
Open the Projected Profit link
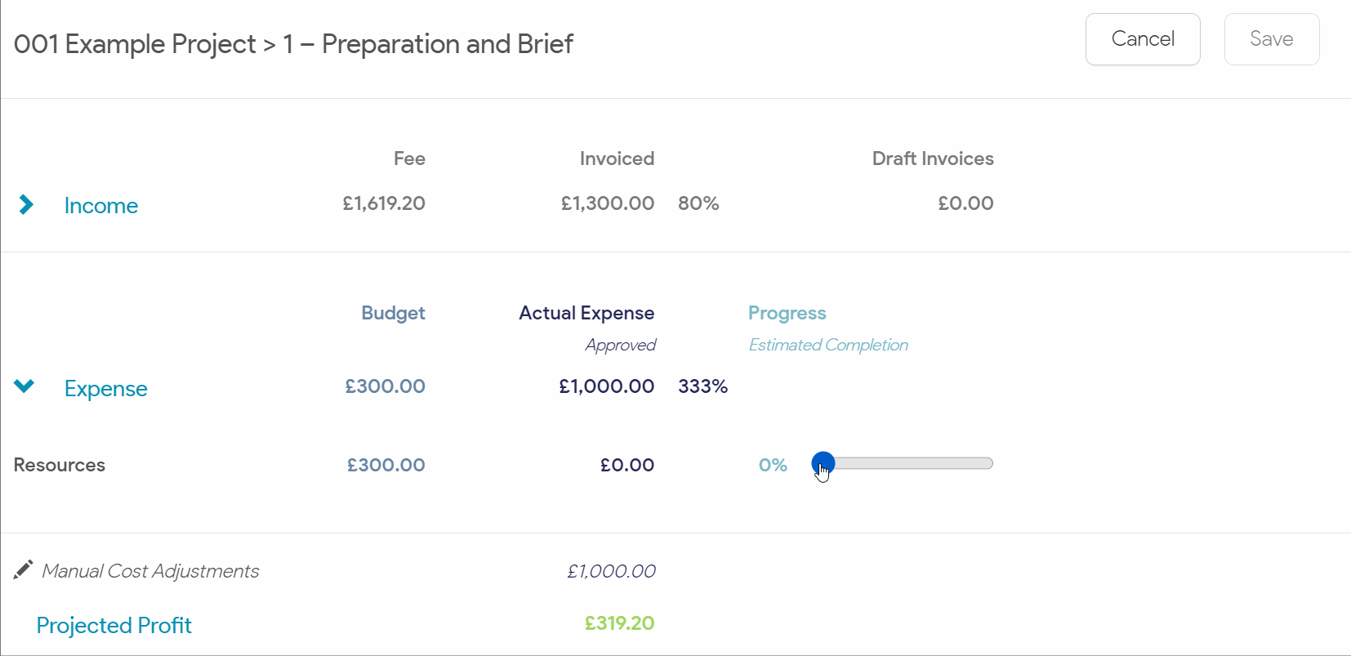[114, 626]
